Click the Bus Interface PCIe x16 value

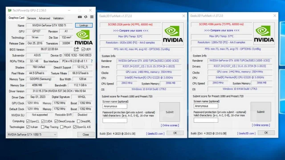(x=75, y=61)
